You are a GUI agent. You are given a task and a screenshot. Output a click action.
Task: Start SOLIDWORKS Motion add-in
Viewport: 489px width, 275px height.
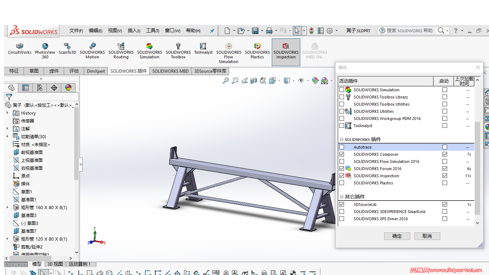point(92,51)
